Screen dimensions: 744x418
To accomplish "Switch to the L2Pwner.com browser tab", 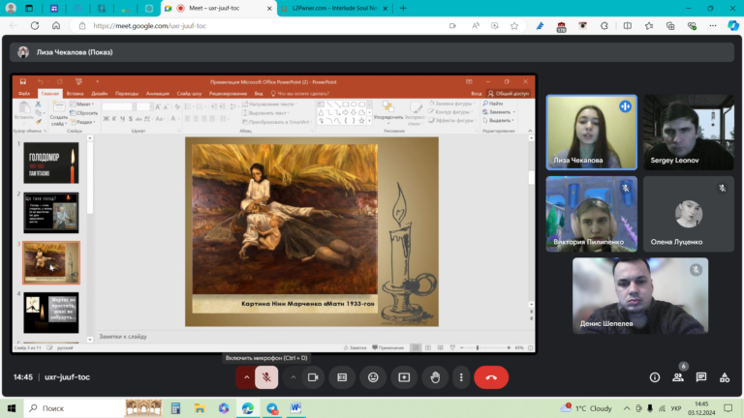I will 333,8.
